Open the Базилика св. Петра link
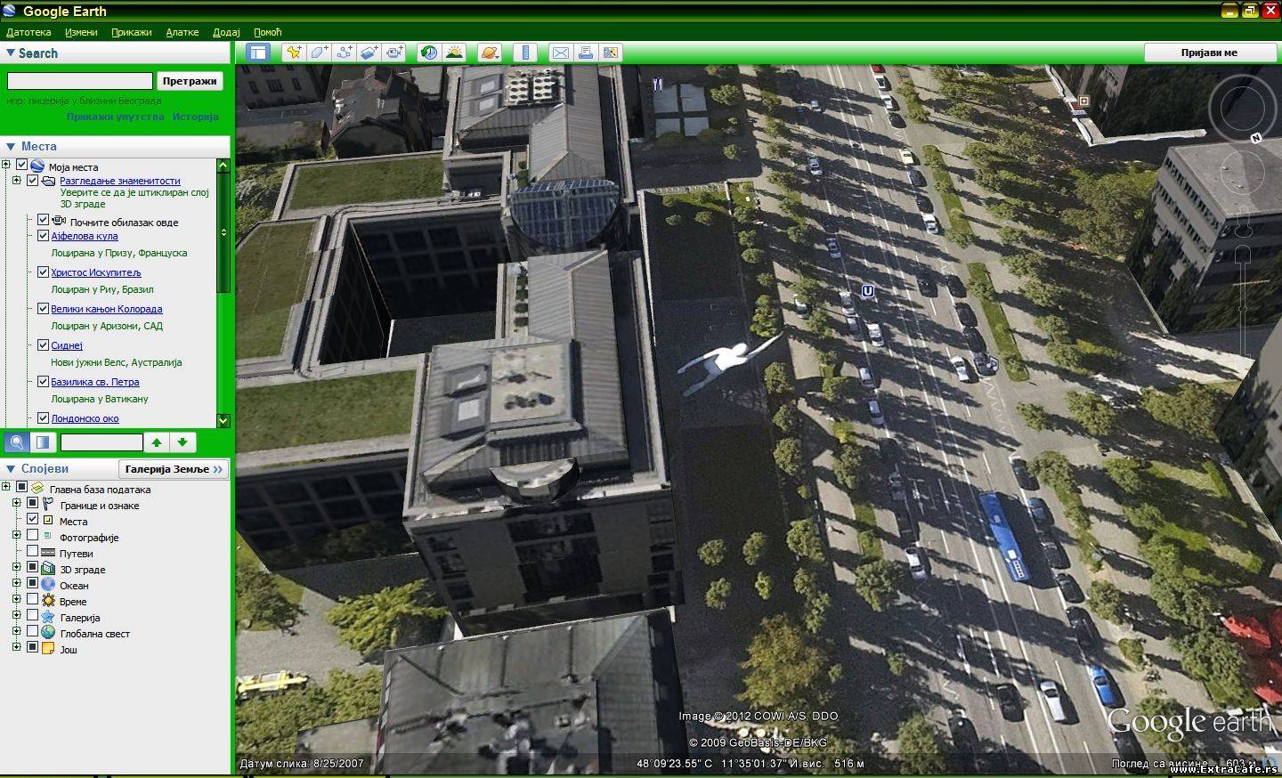This screenshot has width=1282, height=778. [95, 382]
